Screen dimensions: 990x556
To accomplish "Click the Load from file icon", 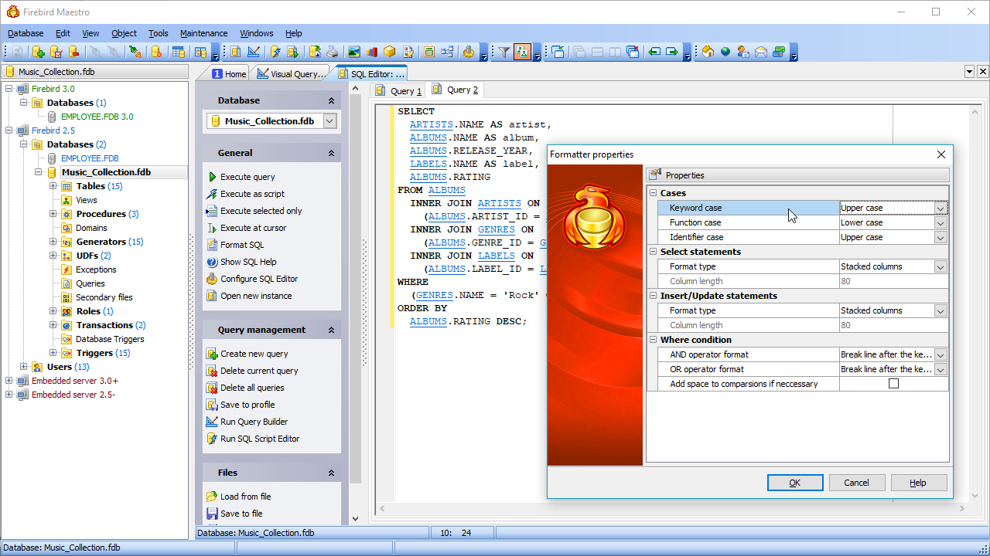I will click(212, 497).
